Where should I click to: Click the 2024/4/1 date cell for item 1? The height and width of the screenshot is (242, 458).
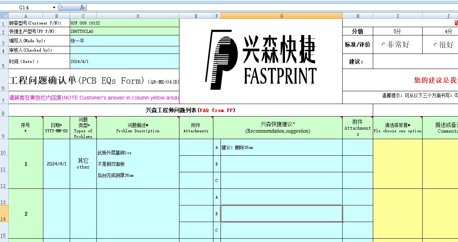coord(57,164)
